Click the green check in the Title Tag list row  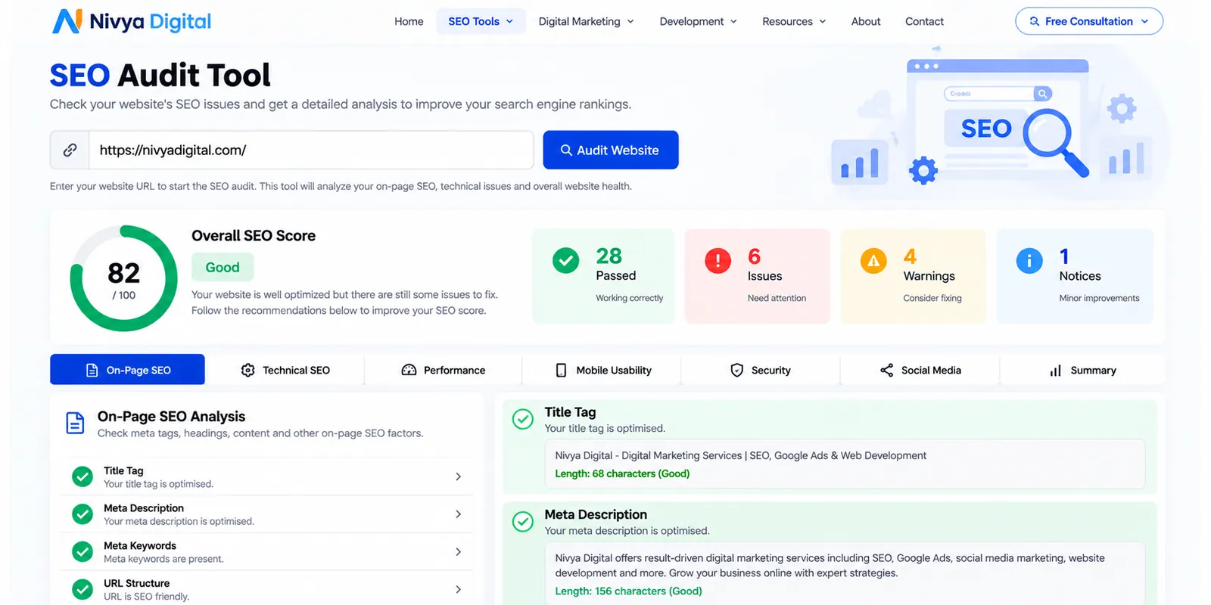82,476
